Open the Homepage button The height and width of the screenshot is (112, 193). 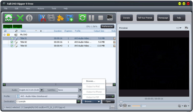[163, 18]
